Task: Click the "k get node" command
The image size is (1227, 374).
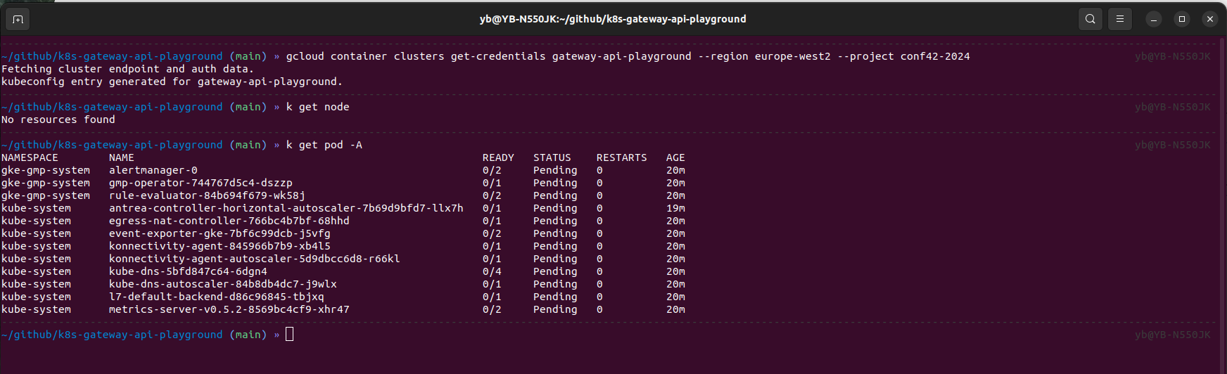Action: [x=318, y=107]
